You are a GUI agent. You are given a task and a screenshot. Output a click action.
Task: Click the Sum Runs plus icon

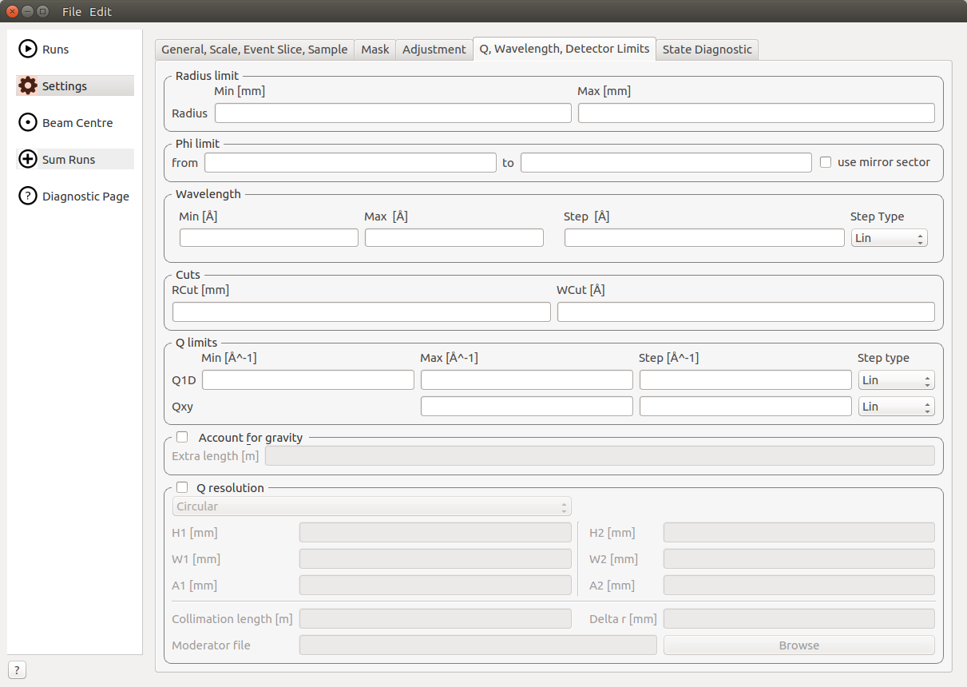coord(28,160)
